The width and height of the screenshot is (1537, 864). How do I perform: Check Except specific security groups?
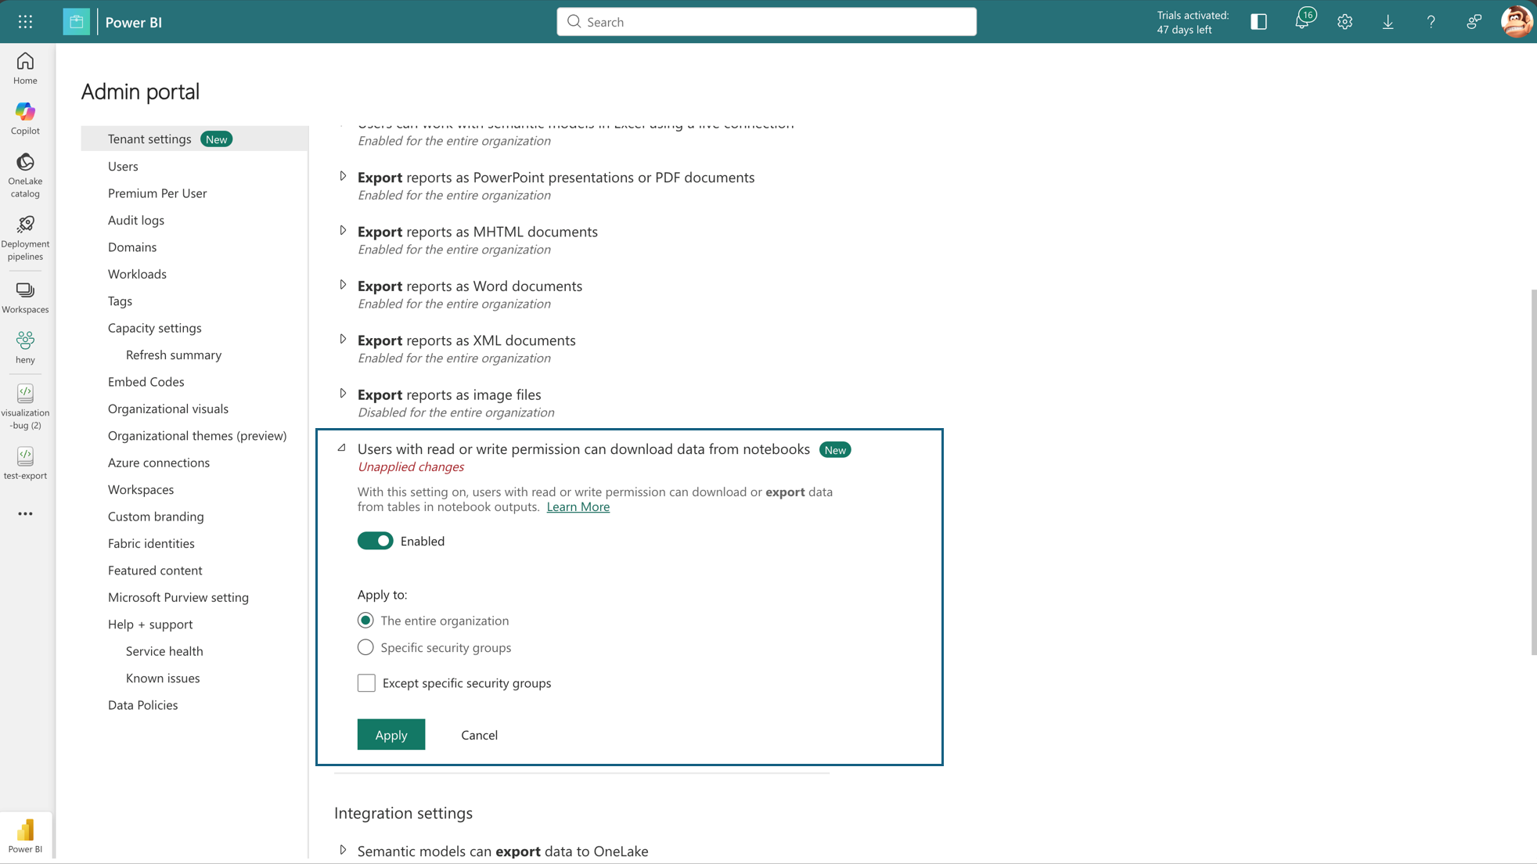(x=365, y=682)
